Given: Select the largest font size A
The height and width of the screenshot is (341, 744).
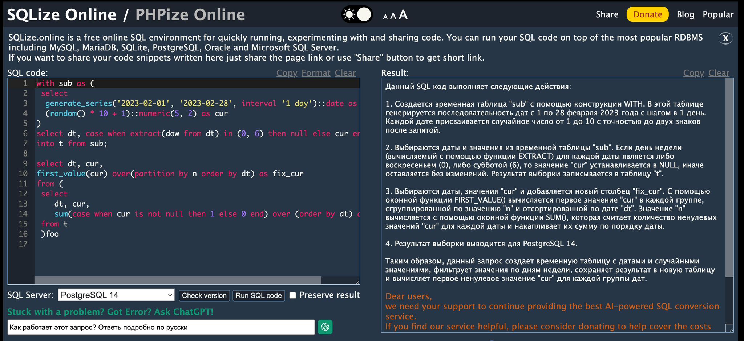Looking at the screenshot, I should coord(403,14).
